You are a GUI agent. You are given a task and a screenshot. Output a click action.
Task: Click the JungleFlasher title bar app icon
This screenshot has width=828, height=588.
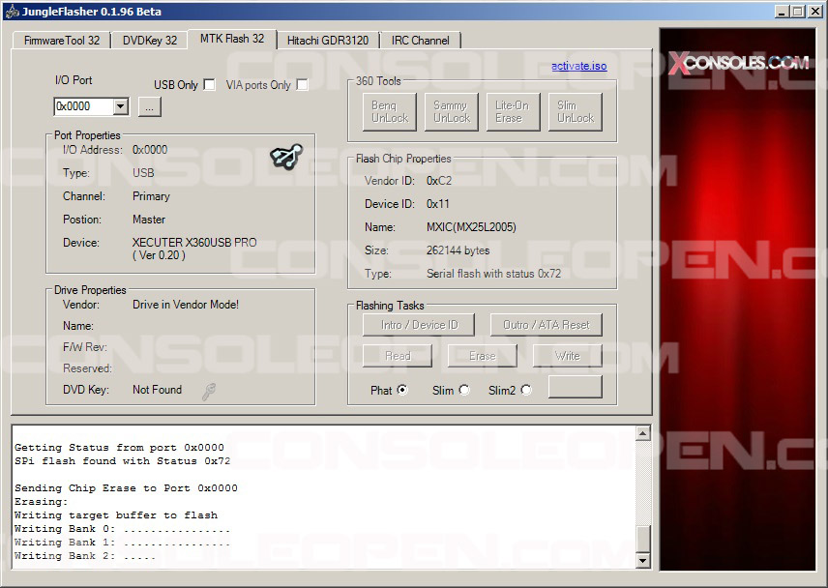(11, 12)
